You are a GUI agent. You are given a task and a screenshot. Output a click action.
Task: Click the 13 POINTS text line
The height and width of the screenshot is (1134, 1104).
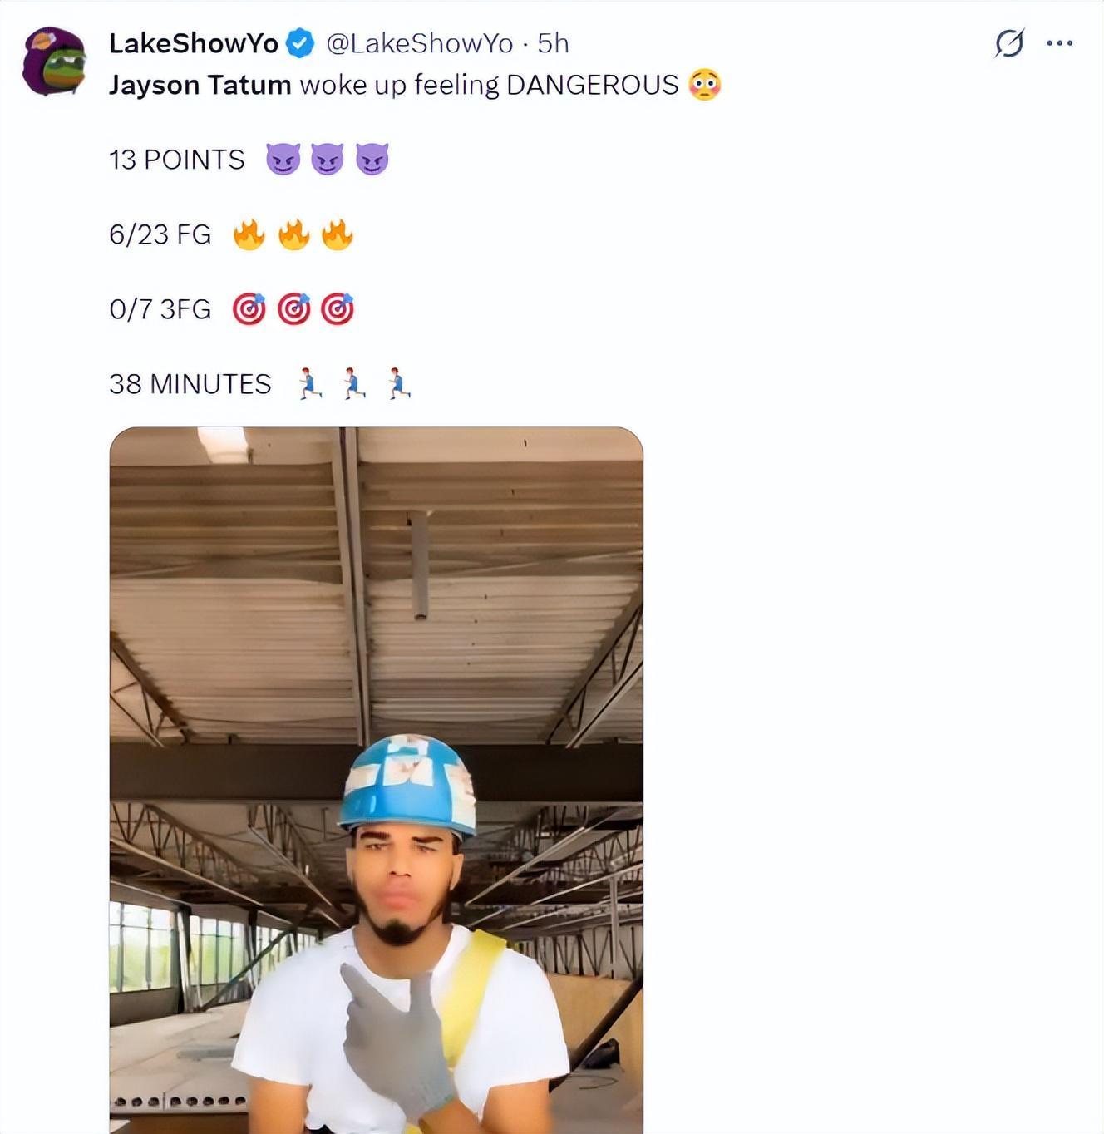177,160
